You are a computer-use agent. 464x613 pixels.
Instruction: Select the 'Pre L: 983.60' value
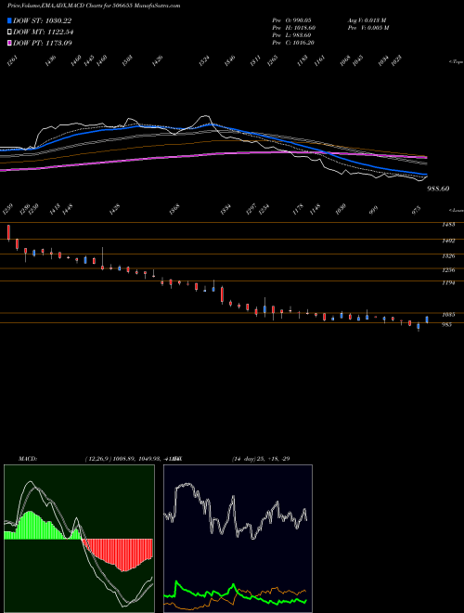[292, 35]
